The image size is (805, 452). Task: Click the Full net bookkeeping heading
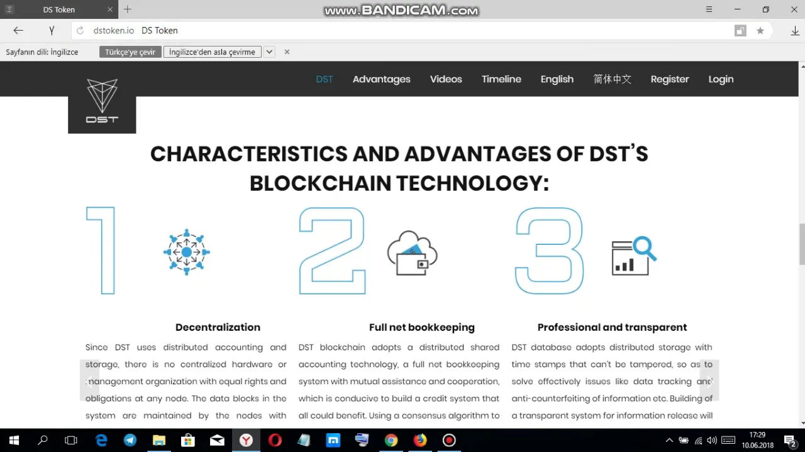point(422,327)
